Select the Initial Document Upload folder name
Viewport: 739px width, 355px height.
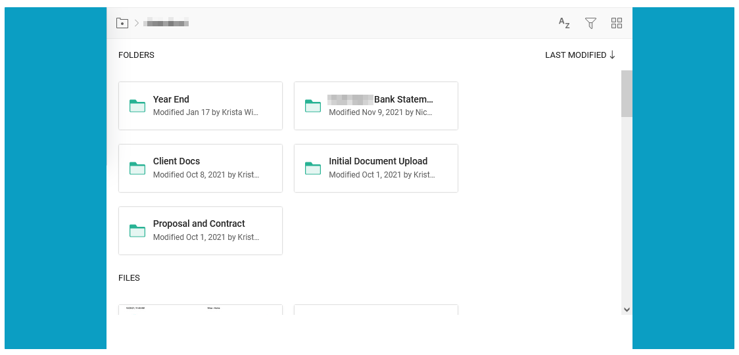[x=378, y=161]
